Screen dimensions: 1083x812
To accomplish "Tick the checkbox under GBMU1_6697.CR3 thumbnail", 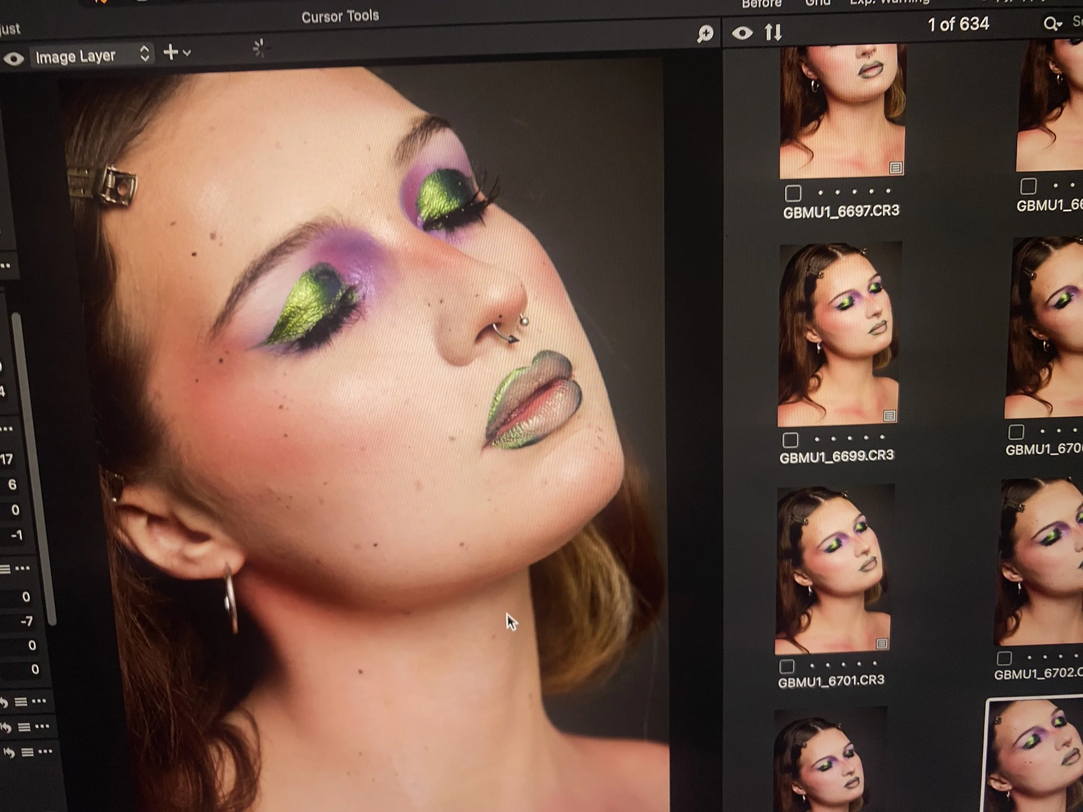I will (793, 193).
